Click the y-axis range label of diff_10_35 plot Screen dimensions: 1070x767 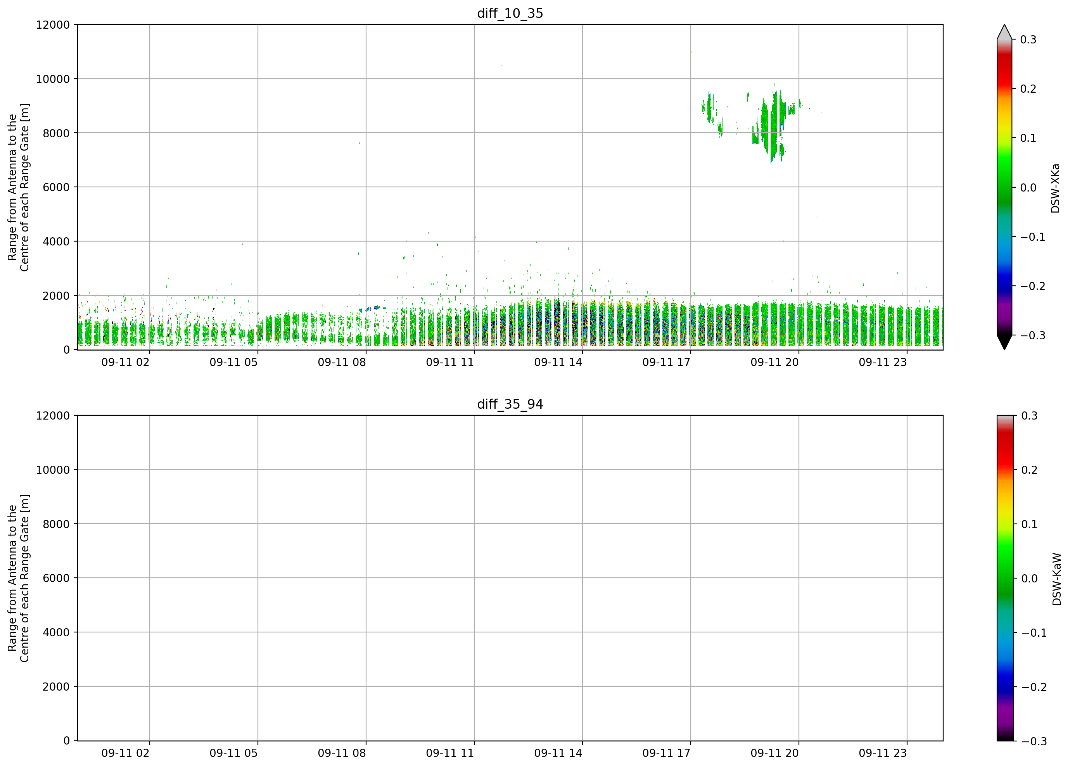18,187
